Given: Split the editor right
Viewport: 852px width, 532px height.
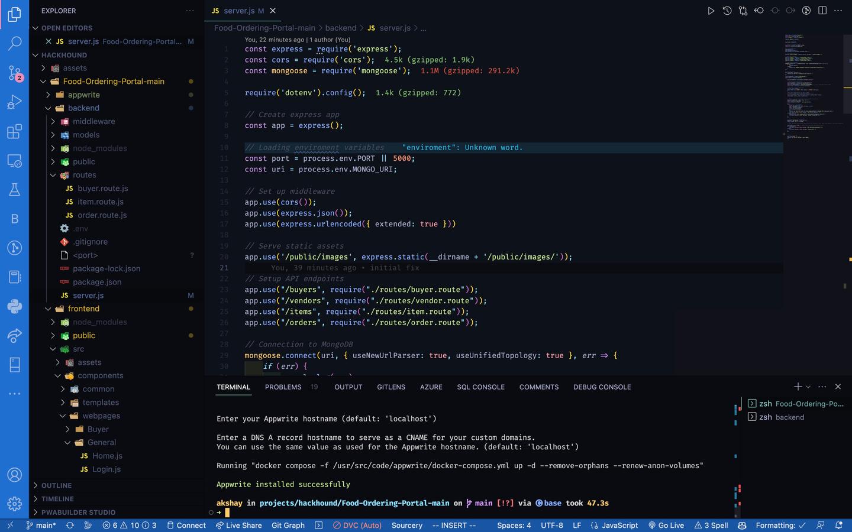Looking at the screenshot, I should (822, 11).
